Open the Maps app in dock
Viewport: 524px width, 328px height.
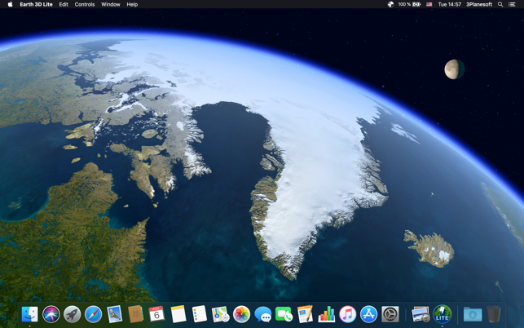(x=220, y=314)
